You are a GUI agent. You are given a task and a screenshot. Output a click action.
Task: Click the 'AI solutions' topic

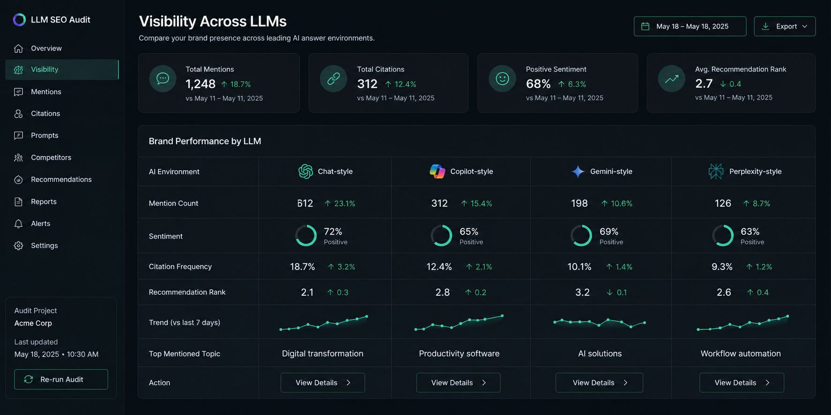pos(600,354)
